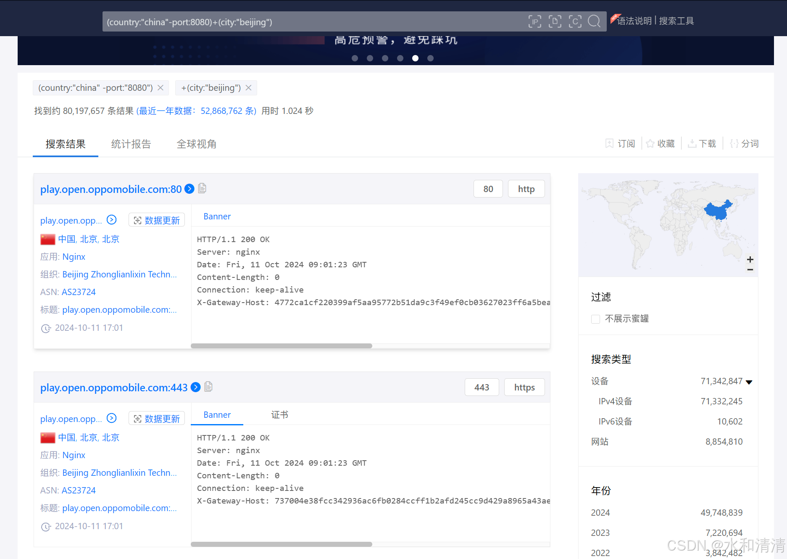The image size is (787, 559).
Task: Click 数据更新 button in port 443 card
Action: (x=157, y=419)
